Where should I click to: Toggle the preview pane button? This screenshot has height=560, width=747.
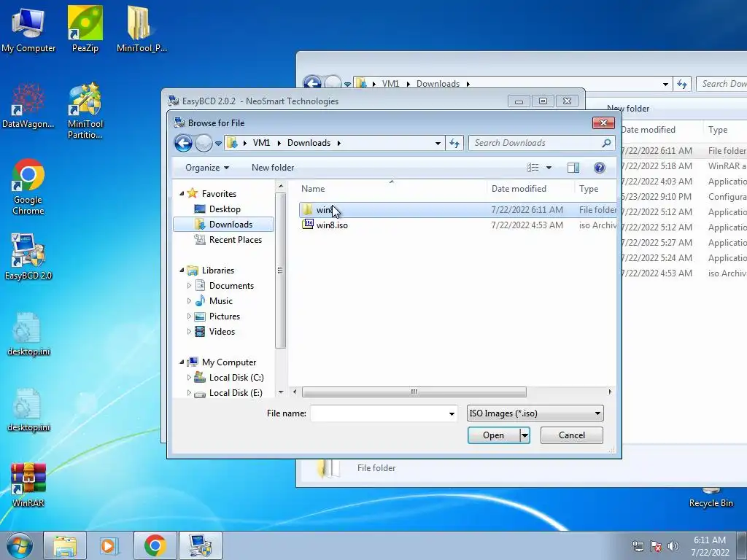pos(573,168)
